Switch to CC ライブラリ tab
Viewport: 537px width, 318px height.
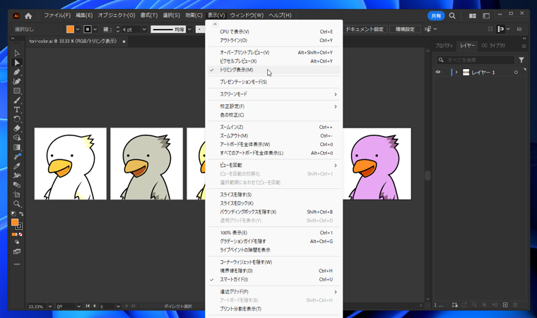[493, 46]
